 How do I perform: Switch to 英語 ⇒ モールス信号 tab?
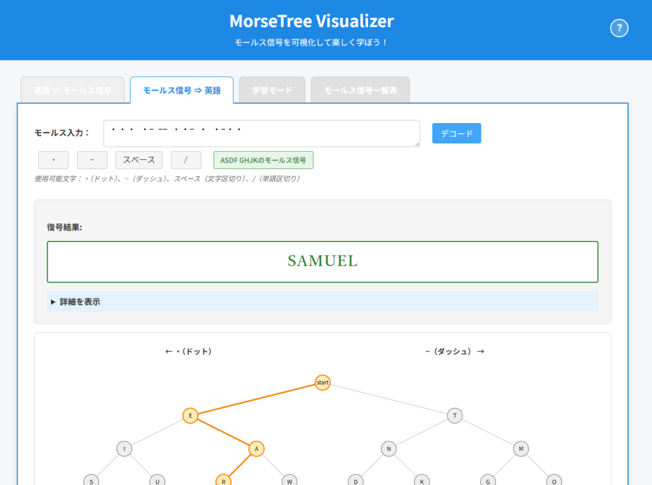[x=72, y=90]
